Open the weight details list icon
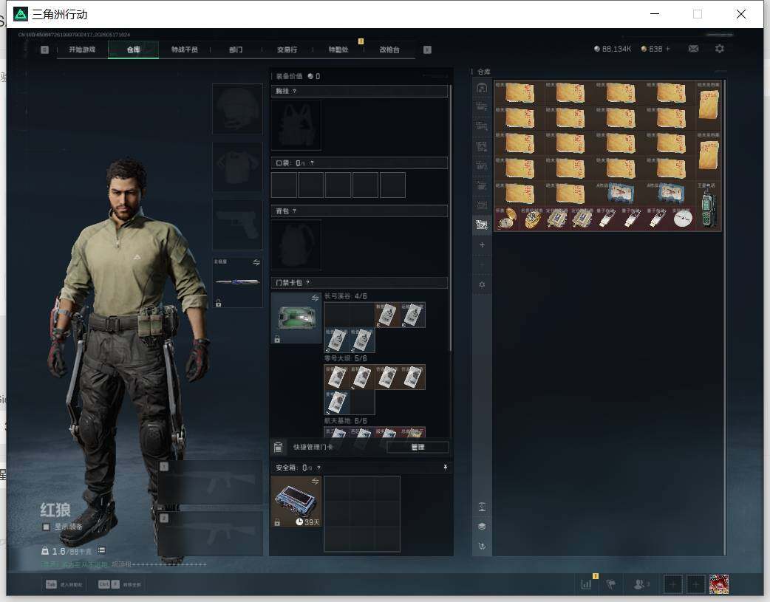Screen dimensions: 770x602 coord(101,550)
